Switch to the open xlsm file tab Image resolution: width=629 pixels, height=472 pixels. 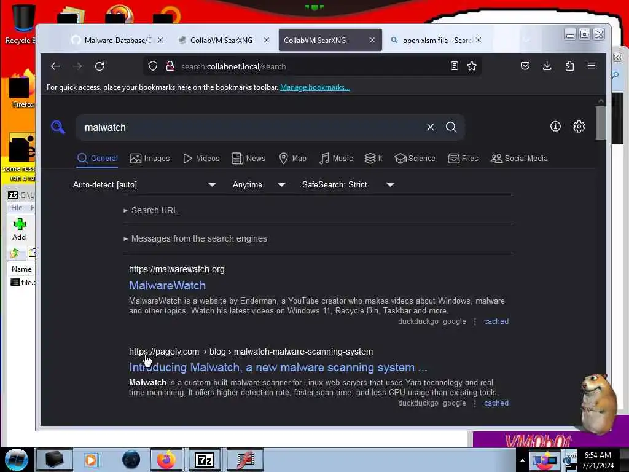click(x=436, y=40)
